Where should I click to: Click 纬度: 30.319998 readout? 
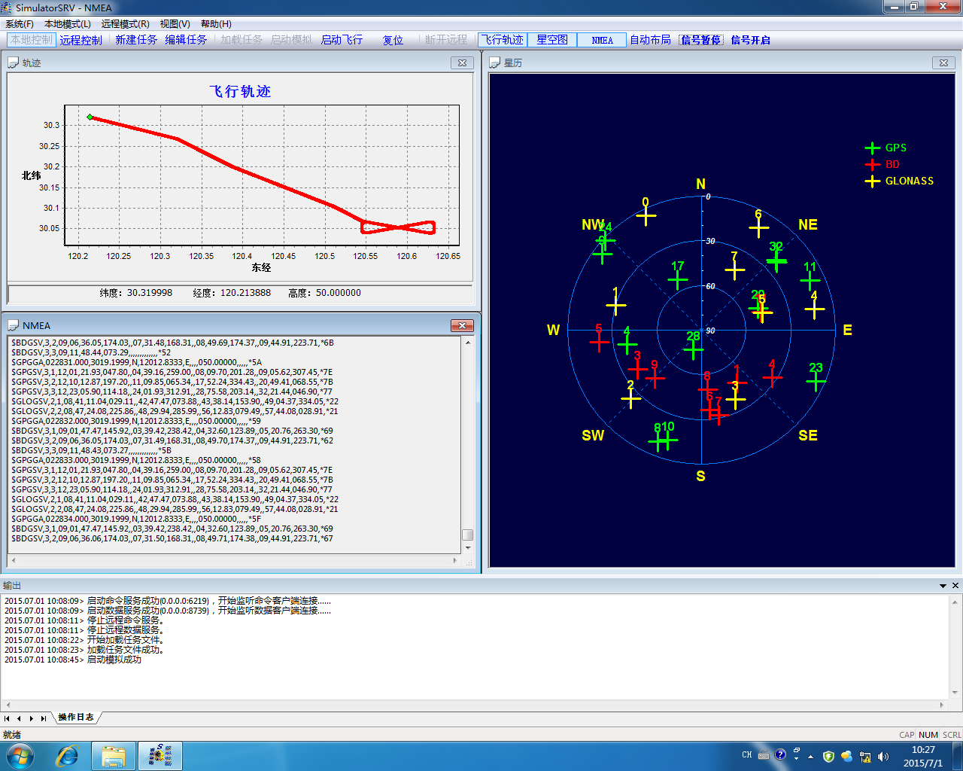136,293
